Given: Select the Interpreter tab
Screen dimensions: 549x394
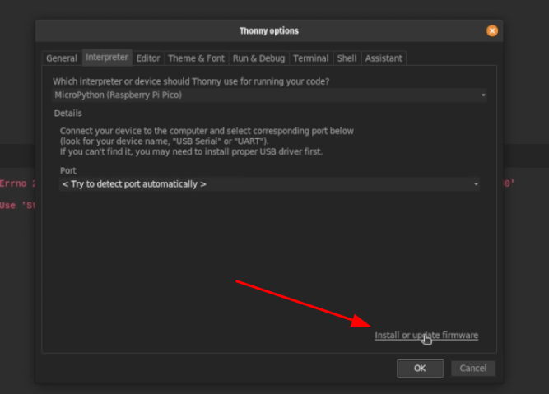Looking at the screenshot, I should point(107,57).
